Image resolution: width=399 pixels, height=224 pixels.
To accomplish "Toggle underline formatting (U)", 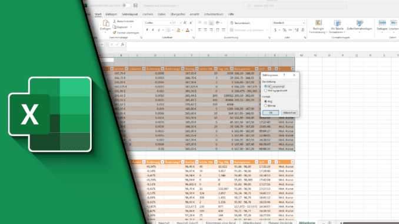I will click(159, 30).
